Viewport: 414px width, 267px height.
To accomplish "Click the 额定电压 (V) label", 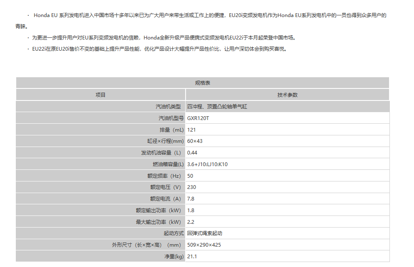I will pos(166,187).
